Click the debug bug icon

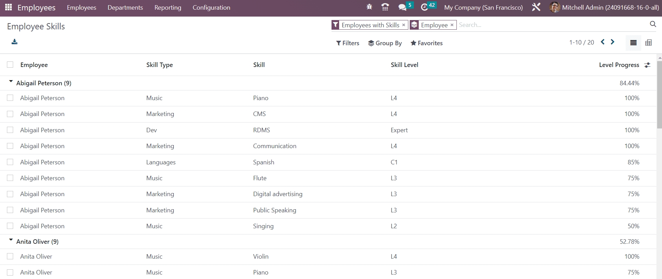[369, 7]
